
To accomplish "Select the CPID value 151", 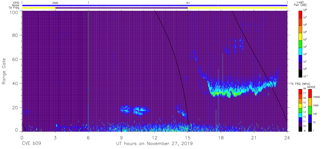I will click(188, 3).
